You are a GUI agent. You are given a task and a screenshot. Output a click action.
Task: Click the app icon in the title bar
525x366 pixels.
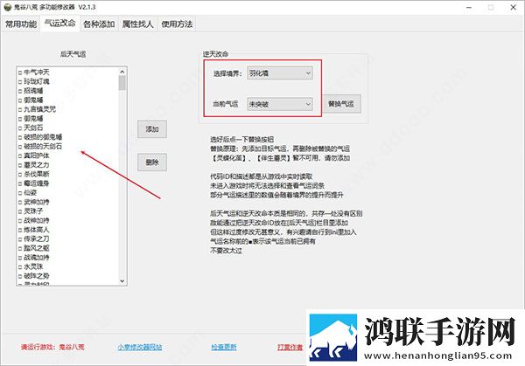tap(8, 7)
